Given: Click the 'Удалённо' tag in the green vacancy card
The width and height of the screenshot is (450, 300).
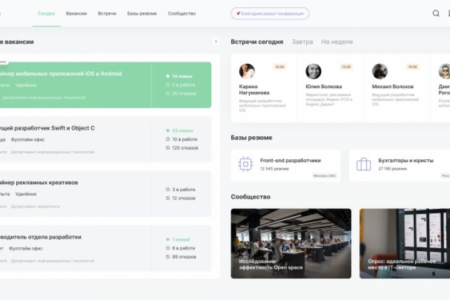Looking at the screenshot, I should tap(26, 85).
